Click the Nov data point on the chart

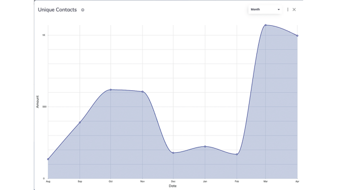coord(143,91)
